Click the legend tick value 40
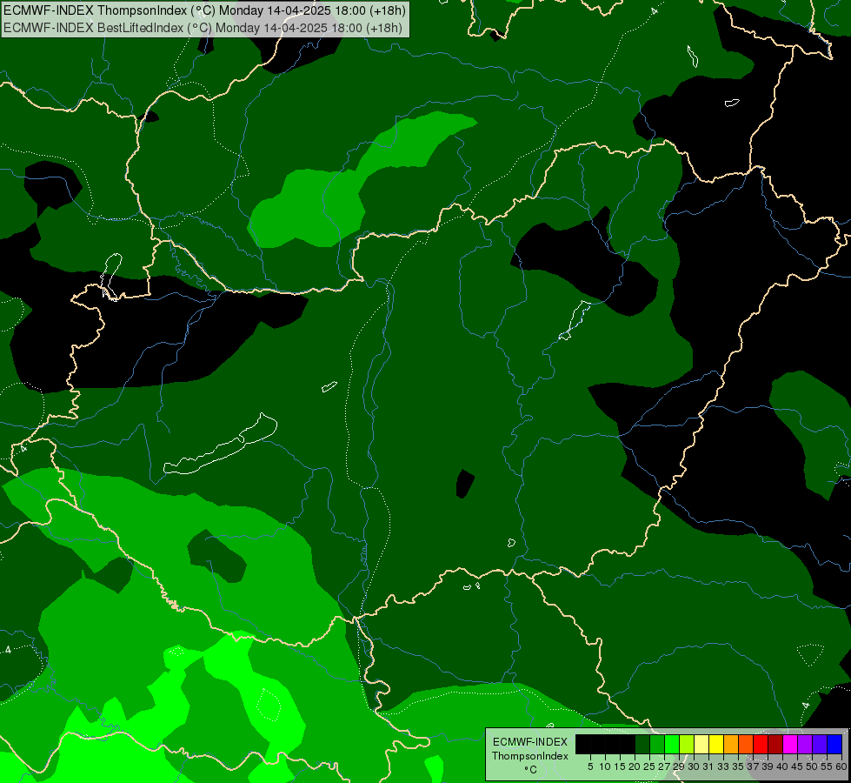This screenshot has height=783, width=851. (782, 766)
